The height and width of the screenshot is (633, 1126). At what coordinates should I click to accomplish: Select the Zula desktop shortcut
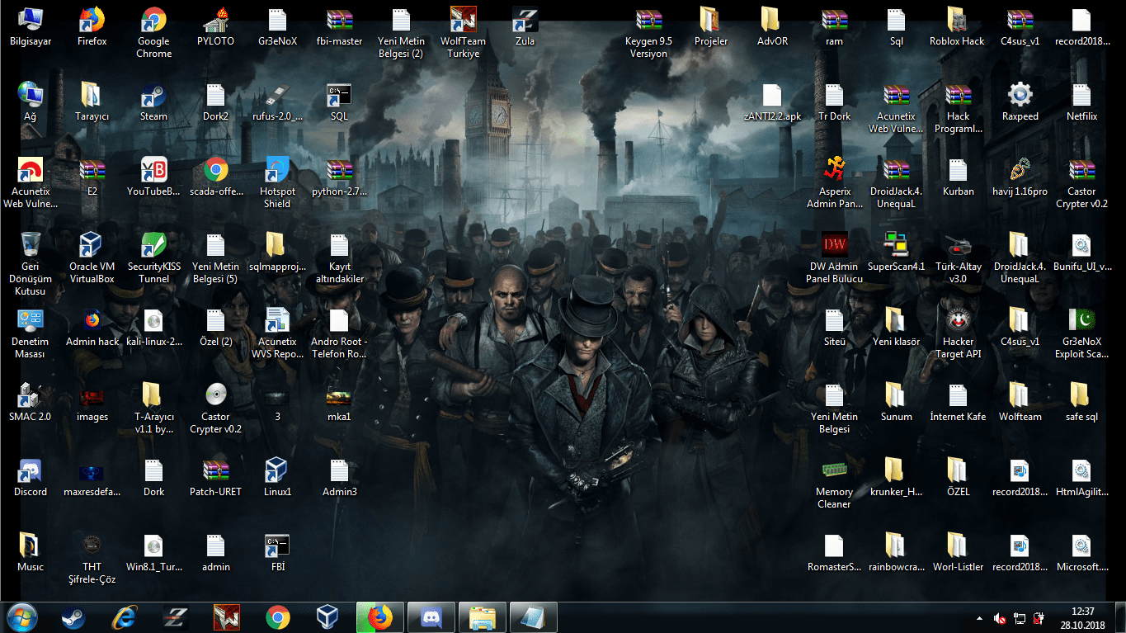coord(525,27)
